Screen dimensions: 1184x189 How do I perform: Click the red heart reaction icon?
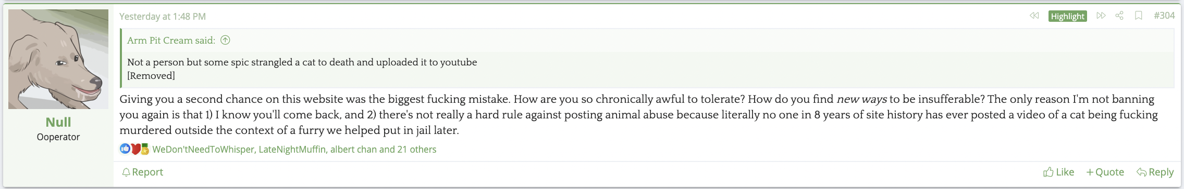[x=135, y=149]
